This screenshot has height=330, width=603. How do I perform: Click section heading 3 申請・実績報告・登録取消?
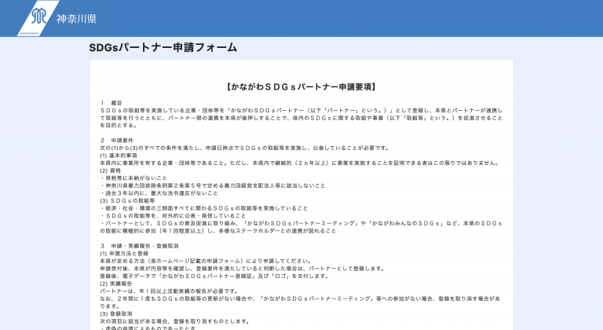pos(140,246)
